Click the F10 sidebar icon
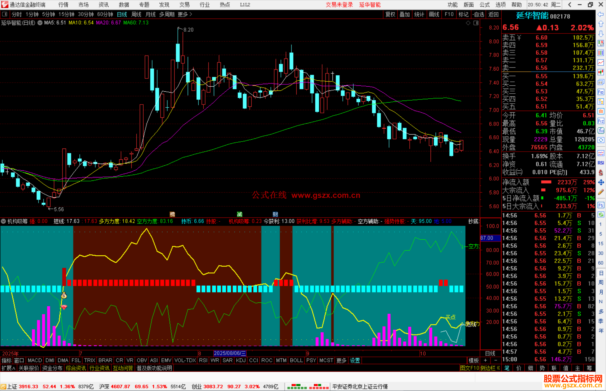 [x=601, y=92]
